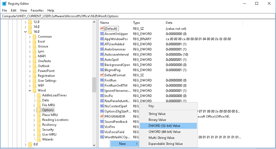The height and width of the screenshot is (149, 276).
Task: Click the InsPic value icon
Action: coord(102,96)
